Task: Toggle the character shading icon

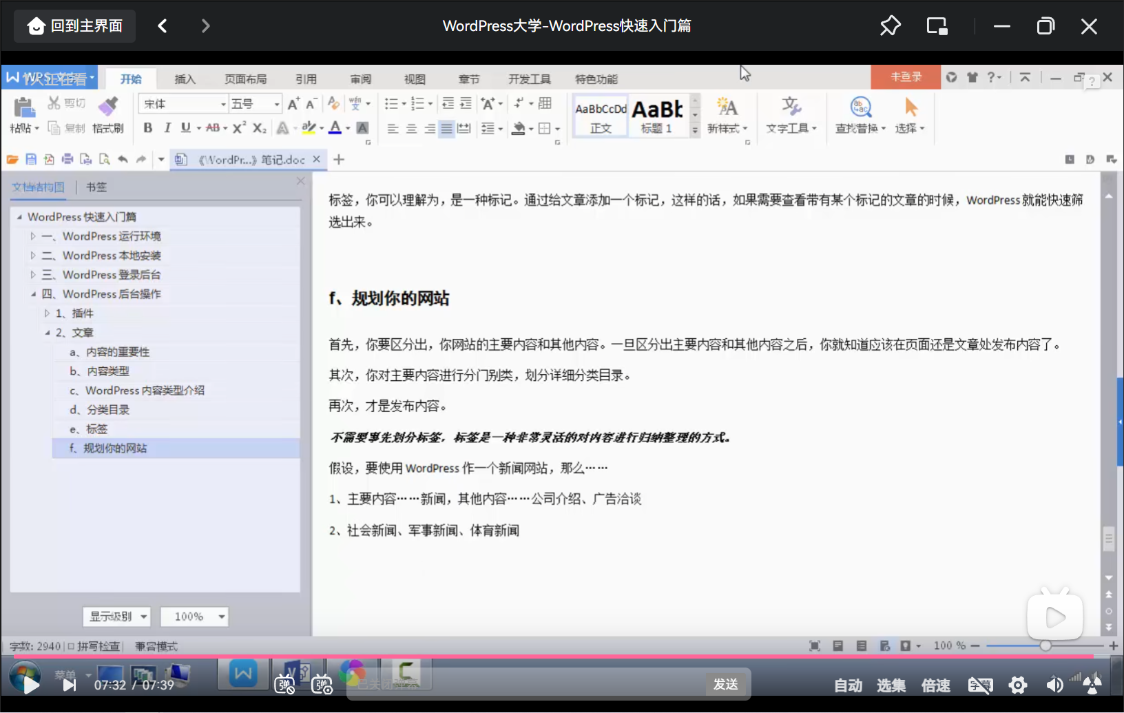Action: pyautogui.click(x=362, y=127)
